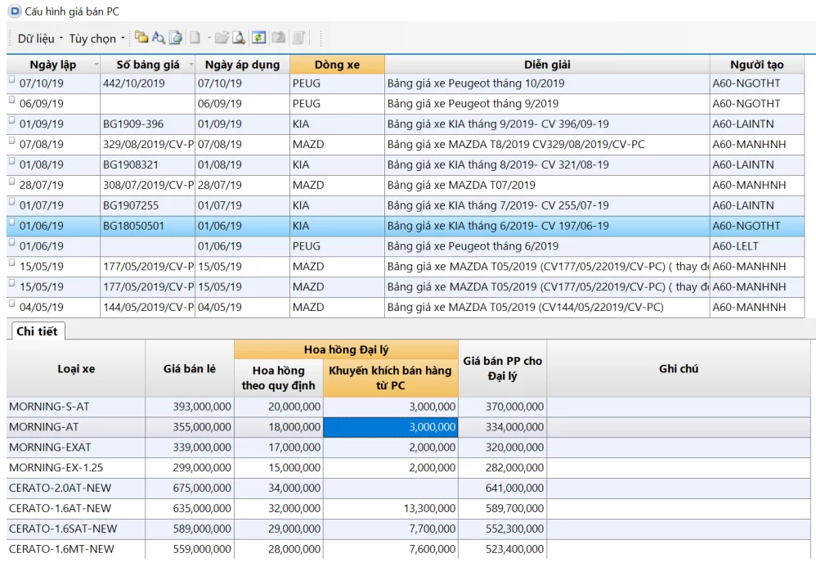Click the export document toolbar icon
The height and width of the screenshot is (567, 816).
(175, 38)
